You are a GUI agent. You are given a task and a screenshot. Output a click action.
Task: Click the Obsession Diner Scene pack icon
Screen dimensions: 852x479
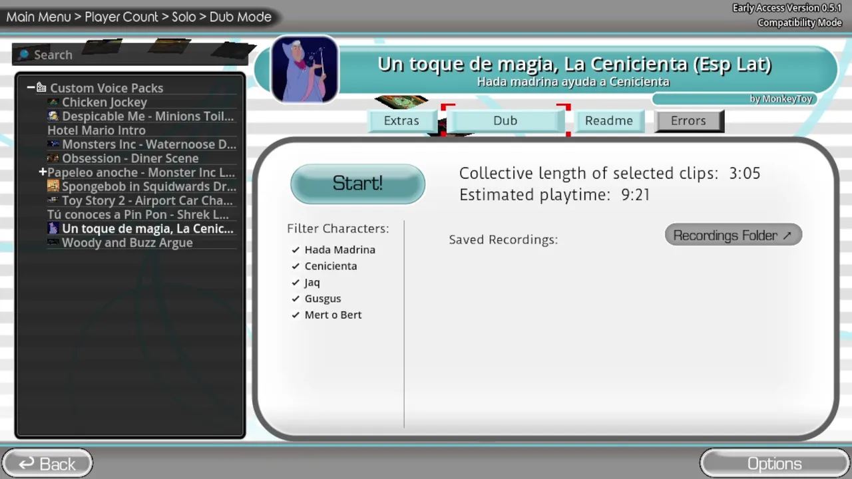click(53, 158)
